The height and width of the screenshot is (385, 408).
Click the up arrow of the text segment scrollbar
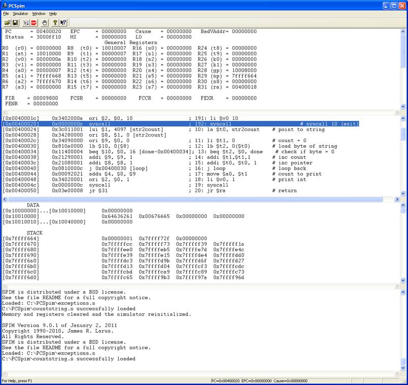click(x=403, y=118)
